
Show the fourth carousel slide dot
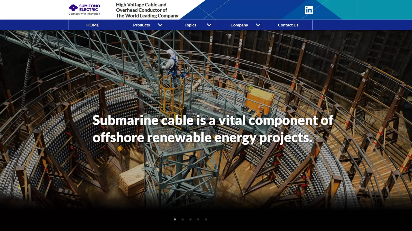tap(198, 219)
